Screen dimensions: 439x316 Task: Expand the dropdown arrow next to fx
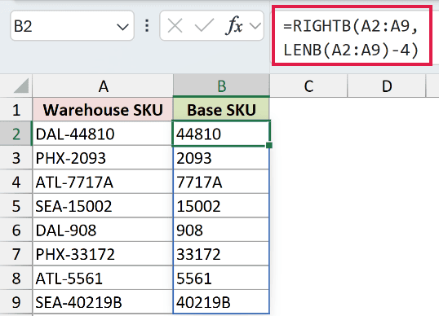[x=255, y=26]
